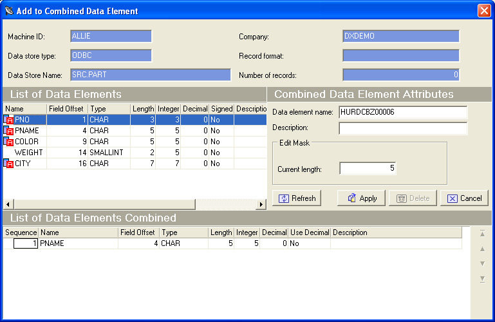495x322 pixels.
Task: Click the move-down arrow icon
Action: point(482,264)
